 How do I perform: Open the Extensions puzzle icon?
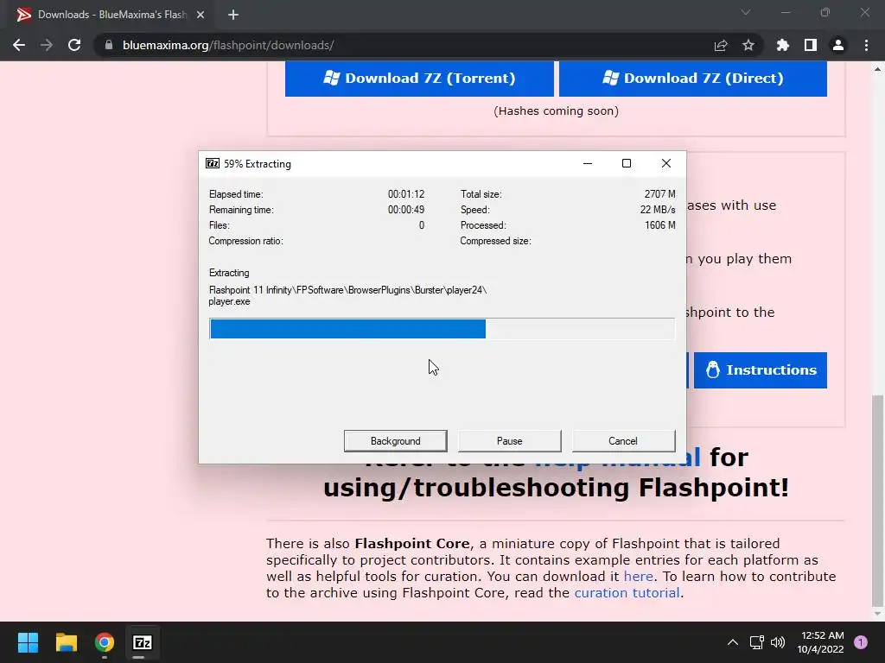[x=782, y=45]
